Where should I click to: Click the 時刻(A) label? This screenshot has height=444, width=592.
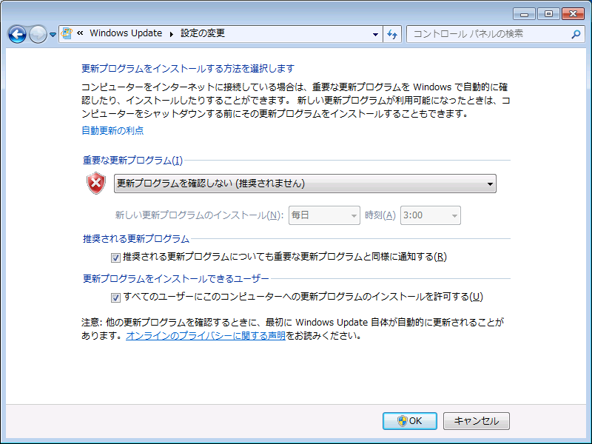click(380, 215)
